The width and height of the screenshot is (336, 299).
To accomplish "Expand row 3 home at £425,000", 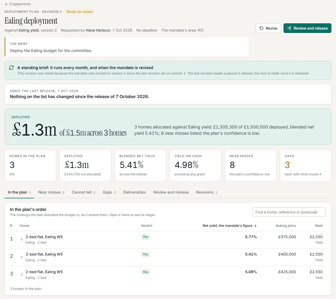I will (x=22, y=275).
